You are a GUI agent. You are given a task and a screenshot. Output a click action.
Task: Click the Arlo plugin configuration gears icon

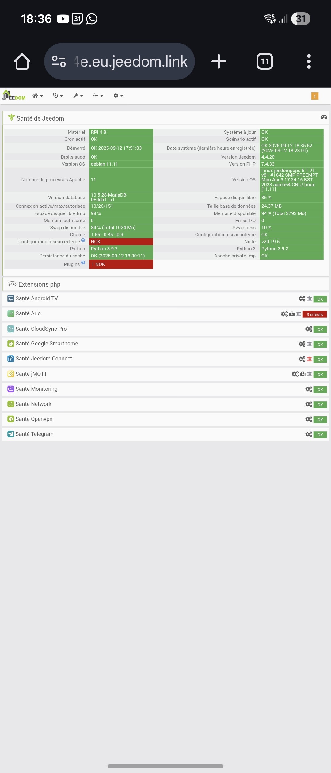284,314
